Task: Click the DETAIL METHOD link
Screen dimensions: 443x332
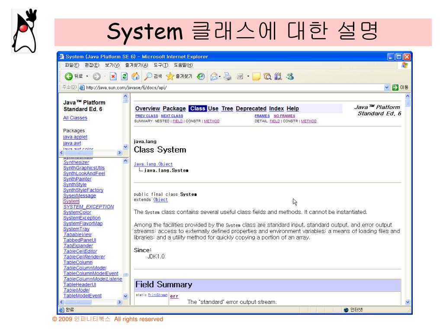Action: (308, 121)
